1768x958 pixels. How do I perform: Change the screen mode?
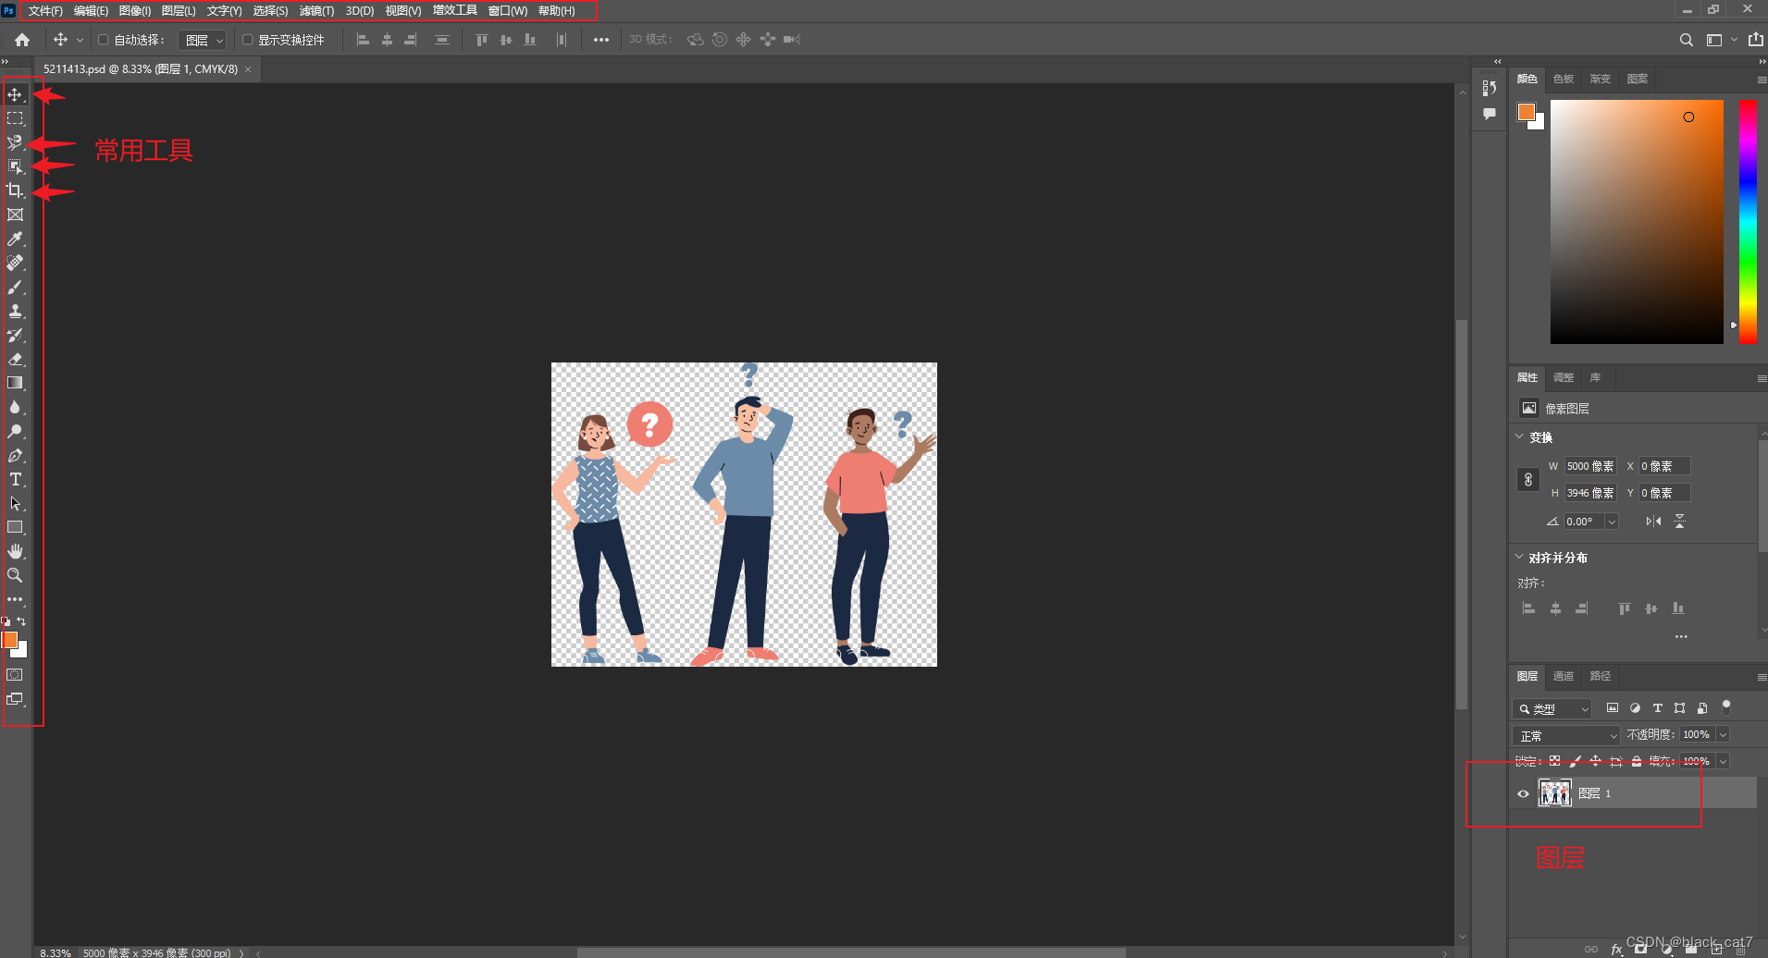pyautogui.click(x=15, y=699)
